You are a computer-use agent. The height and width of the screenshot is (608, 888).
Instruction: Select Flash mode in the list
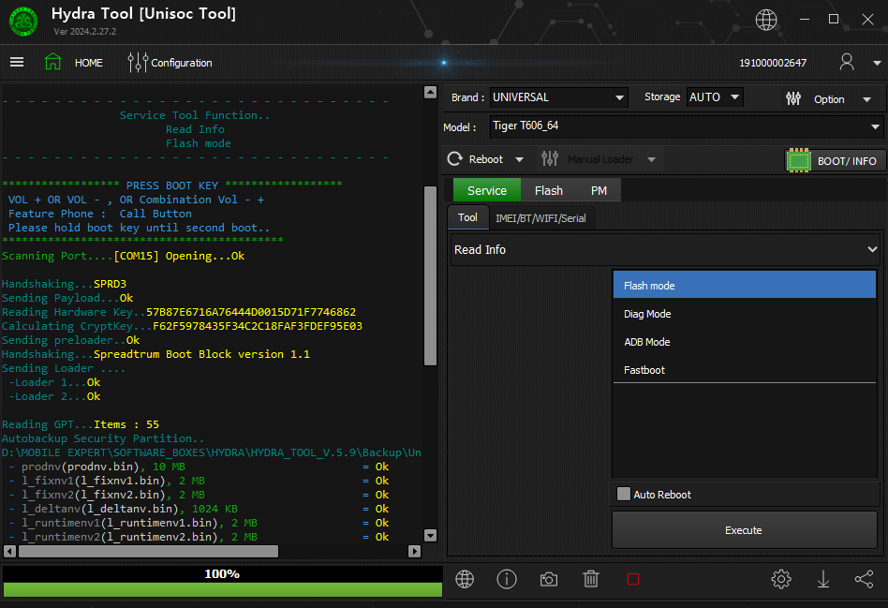pos(744,285)
